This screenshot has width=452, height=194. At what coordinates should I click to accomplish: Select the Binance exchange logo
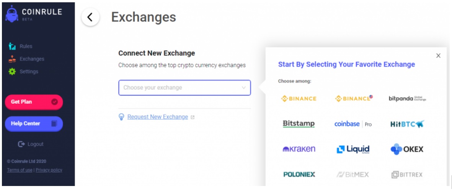(x=299, y=99)
